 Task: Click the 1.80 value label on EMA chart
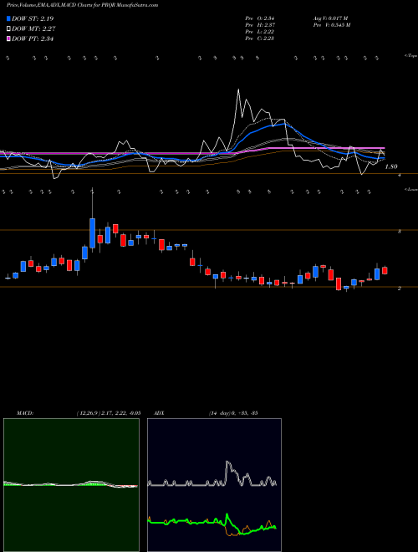[x=391, y=167]
